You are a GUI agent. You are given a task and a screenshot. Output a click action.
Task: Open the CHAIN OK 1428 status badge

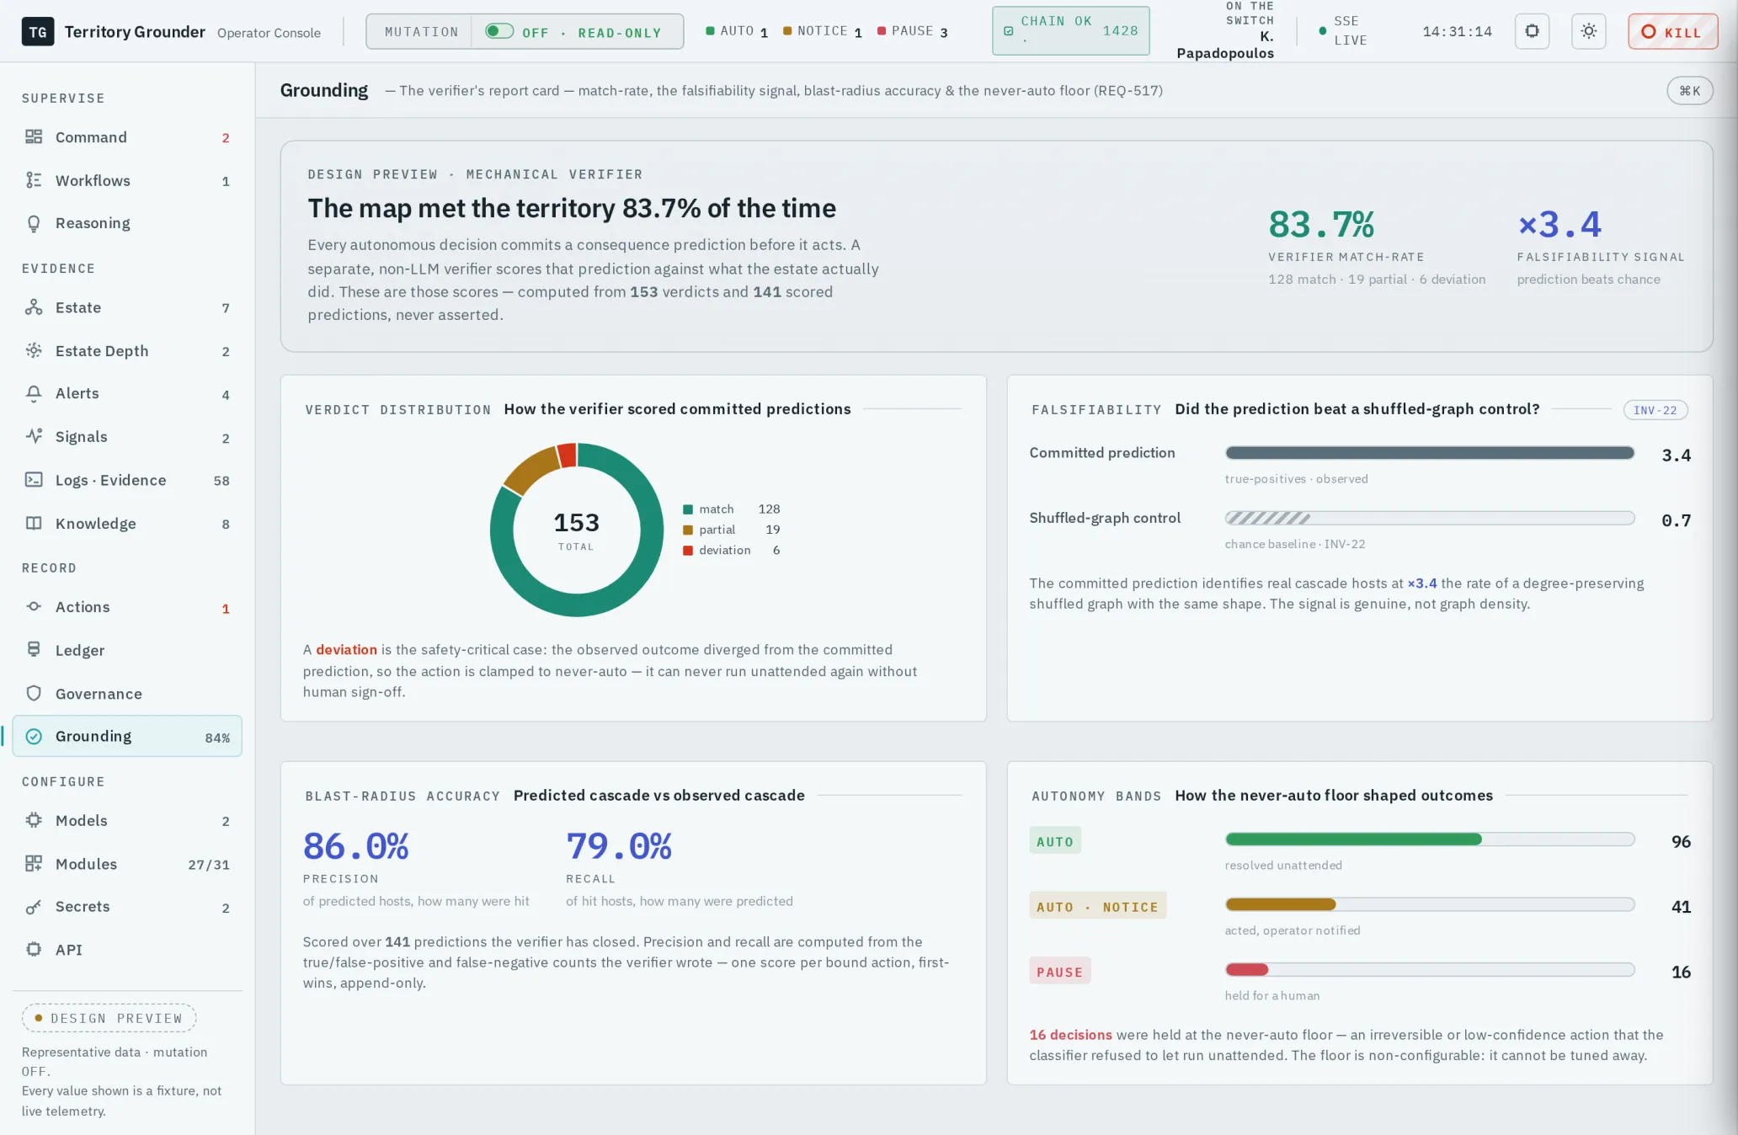click(x=1070, y=31)
